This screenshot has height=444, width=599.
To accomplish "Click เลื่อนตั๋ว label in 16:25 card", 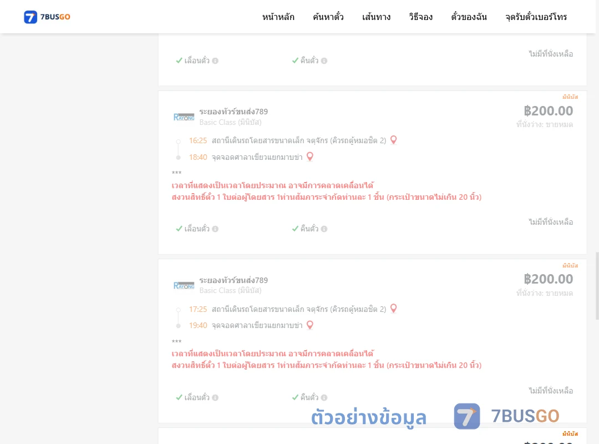I will coord(197,229).
